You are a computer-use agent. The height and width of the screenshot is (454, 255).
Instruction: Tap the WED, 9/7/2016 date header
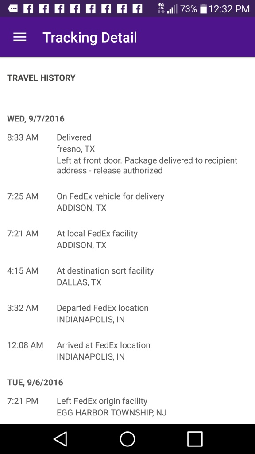(36, 119)
